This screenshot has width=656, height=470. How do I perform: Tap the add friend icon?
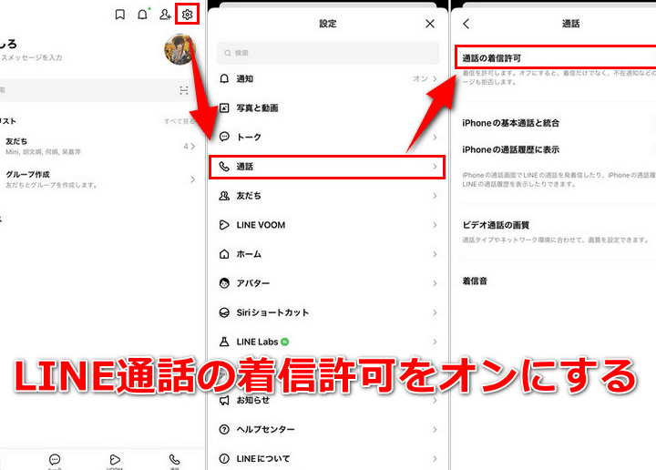pyautogui.click(x=165, y=15)
